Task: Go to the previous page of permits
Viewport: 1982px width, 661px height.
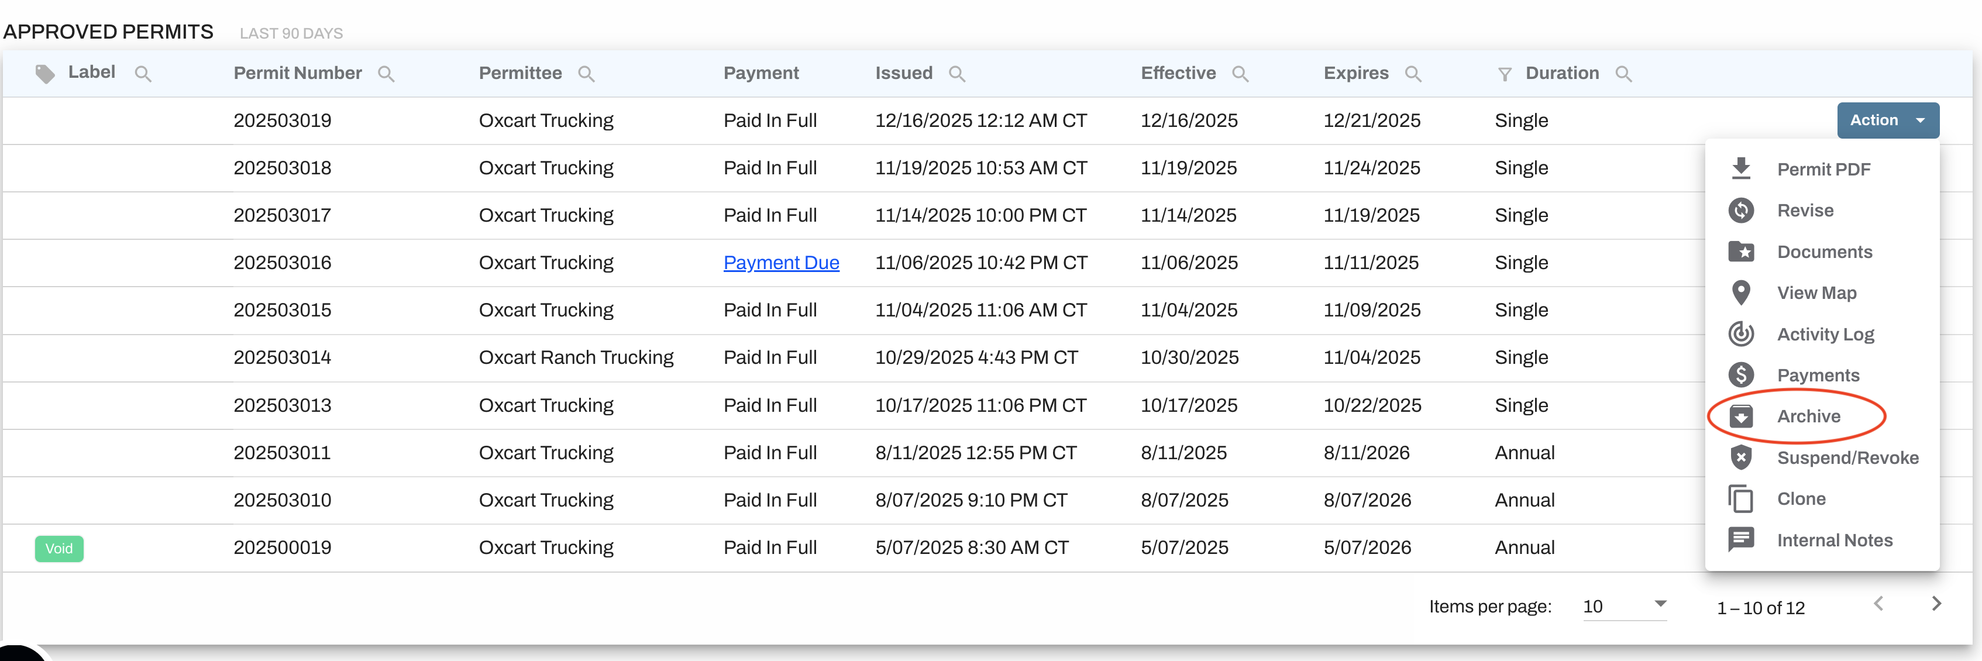Action: 1879,604
